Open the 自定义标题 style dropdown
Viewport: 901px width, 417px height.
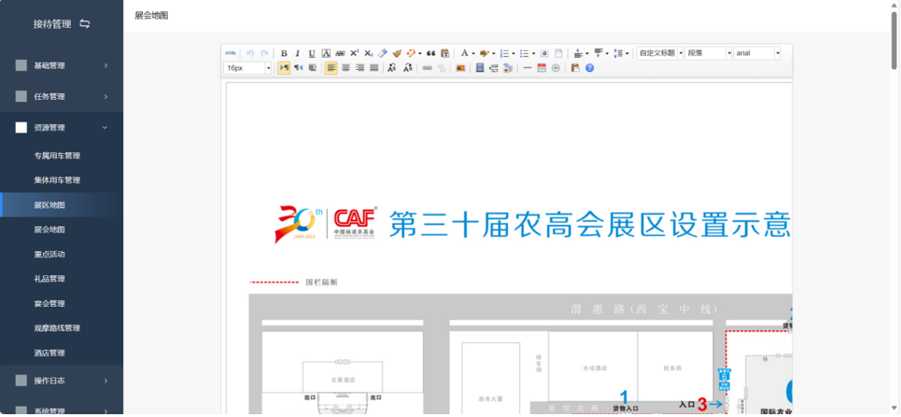click(x=660, y=53)
